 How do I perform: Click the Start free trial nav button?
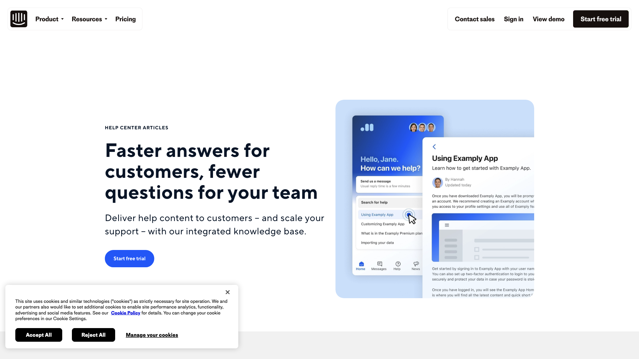point(601,19)
